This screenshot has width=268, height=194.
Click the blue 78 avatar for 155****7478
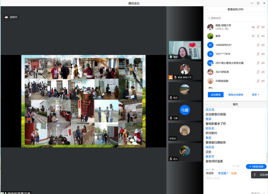click(x=210, y=54)
